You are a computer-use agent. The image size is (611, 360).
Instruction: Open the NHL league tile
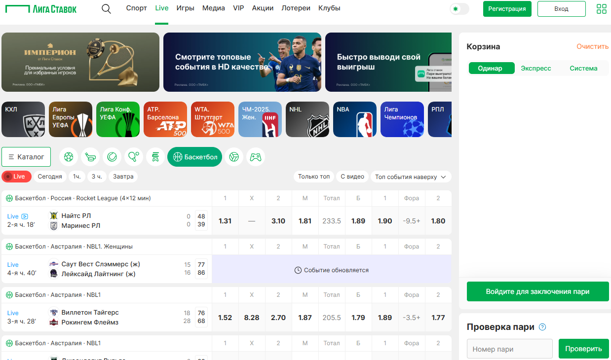point(307,119)
